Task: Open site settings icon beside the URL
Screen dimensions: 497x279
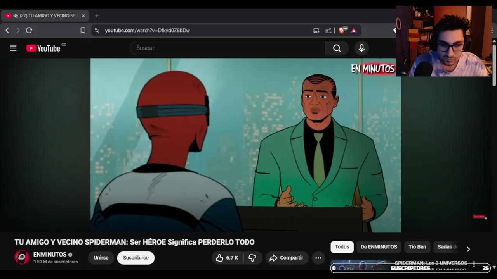Action: [x=97, y=30]
